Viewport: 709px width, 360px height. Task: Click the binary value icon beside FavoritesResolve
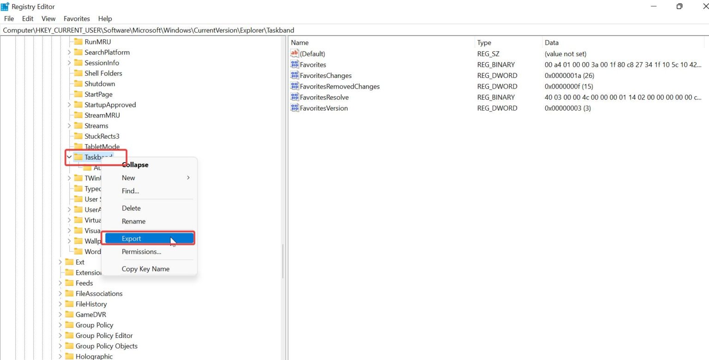294,97
